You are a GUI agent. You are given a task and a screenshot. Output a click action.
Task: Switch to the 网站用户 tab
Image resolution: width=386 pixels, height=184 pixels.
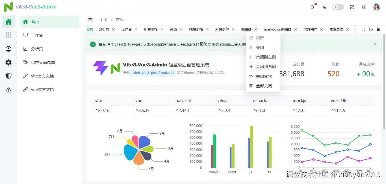pos(311,29)
